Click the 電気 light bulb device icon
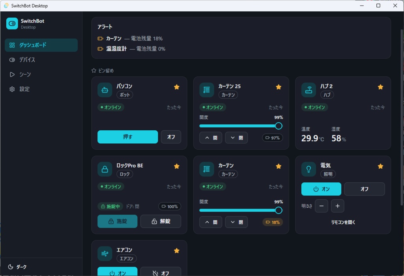 (309, 169)
